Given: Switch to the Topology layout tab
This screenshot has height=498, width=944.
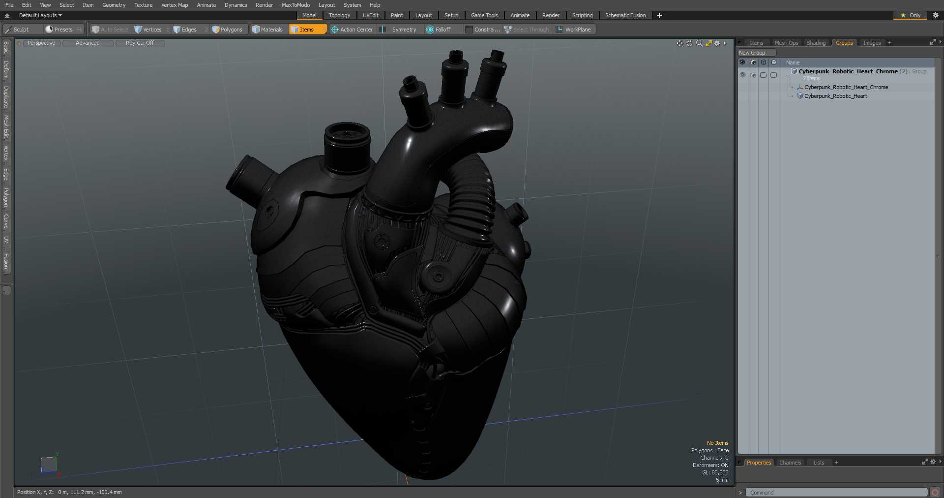Looking at the screenshot, I should [339, 15].
